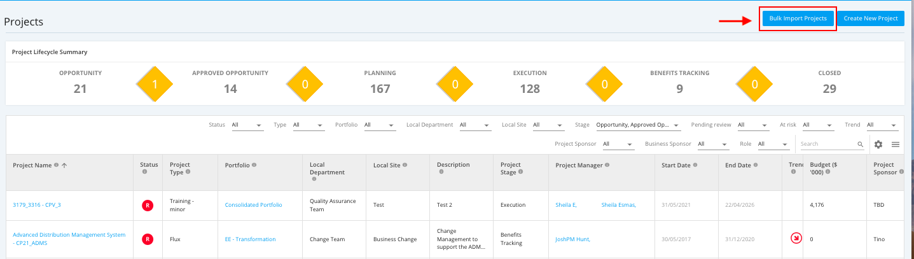Select the Execution stage count 128

(530, 88)
